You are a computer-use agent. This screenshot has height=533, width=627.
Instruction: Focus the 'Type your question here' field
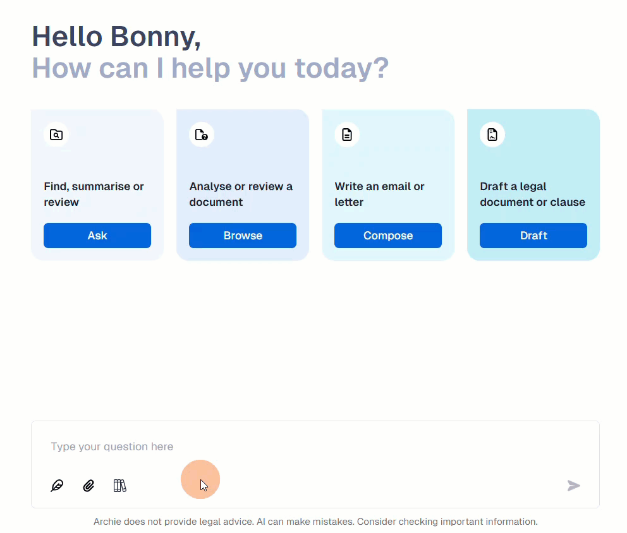tap(315, 446)
